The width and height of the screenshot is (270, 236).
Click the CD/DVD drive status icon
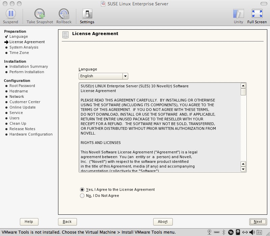[x=231, y=232]
